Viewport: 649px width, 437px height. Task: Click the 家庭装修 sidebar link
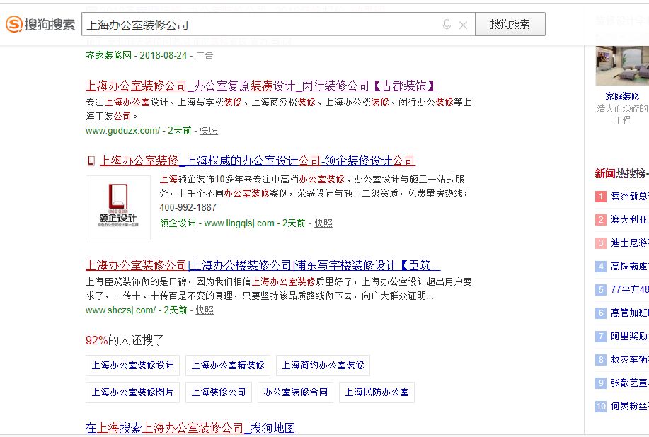pos(622,96)
